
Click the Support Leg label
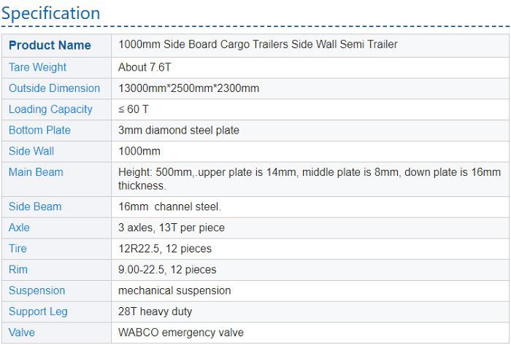point(38,311)
